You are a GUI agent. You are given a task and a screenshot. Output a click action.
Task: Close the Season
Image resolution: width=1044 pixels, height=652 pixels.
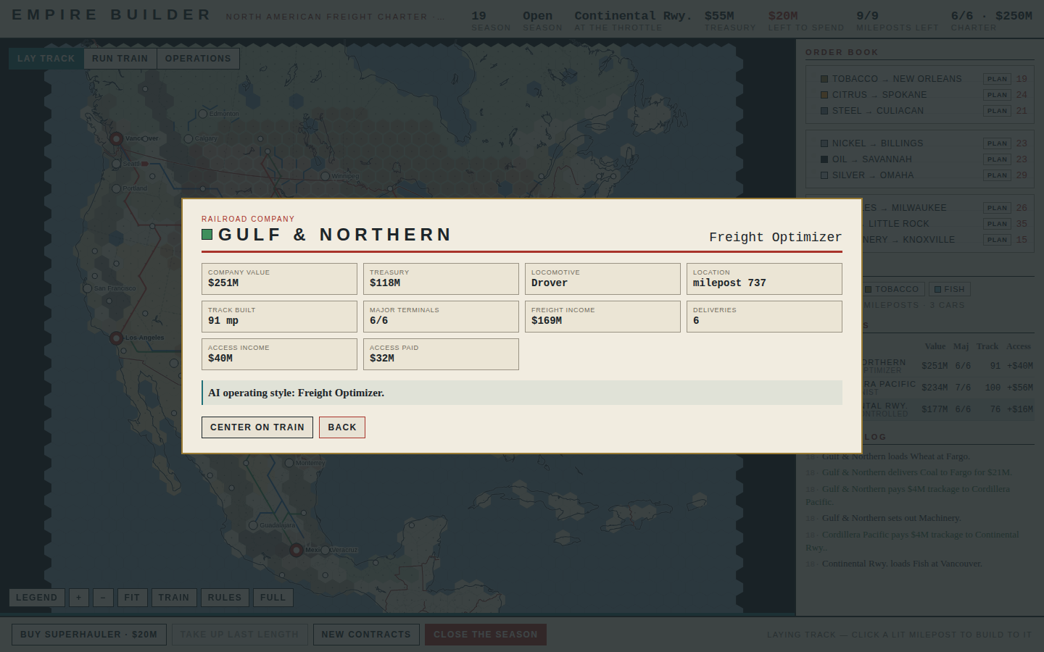click(486, 635)
